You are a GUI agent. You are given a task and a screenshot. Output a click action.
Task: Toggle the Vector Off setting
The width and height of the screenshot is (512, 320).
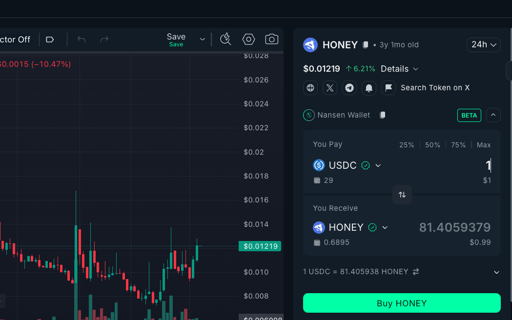coord(16,40)
